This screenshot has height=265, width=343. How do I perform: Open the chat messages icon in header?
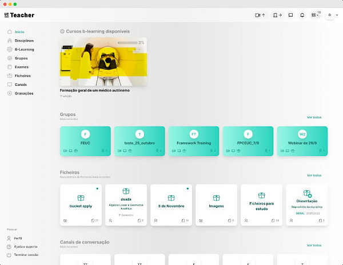[x=290, y=15]
